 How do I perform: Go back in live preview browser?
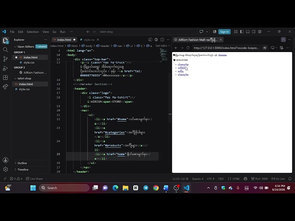point(176,48)
